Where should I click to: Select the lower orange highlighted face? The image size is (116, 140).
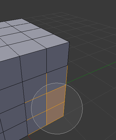pyautogui.click(x=55, y=114)
